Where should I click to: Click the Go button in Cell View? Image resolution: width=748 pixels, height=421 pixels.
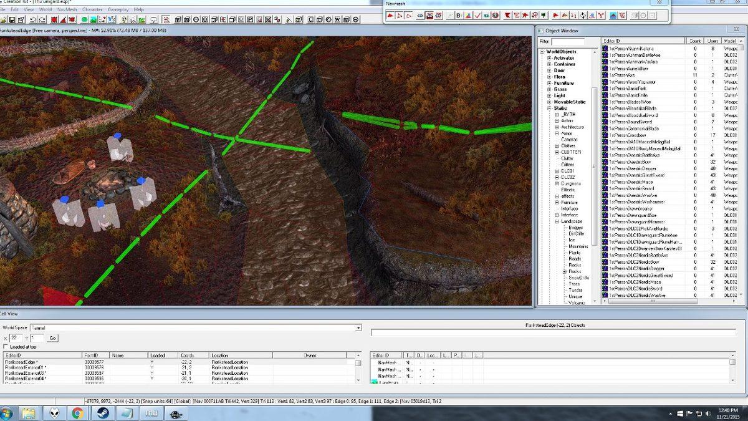tap(53, 338)
